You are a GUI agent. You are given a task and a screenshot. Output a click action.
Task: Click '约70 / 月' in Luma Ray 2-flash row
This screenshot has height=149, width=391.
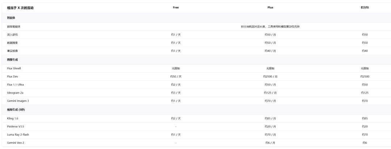pyautogui.click(x=270, y=135)
